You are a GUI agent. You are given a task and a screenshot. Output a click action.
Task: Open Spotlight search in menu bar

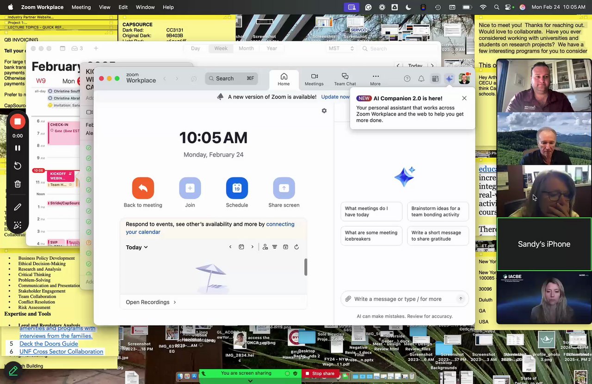point(496,7)
